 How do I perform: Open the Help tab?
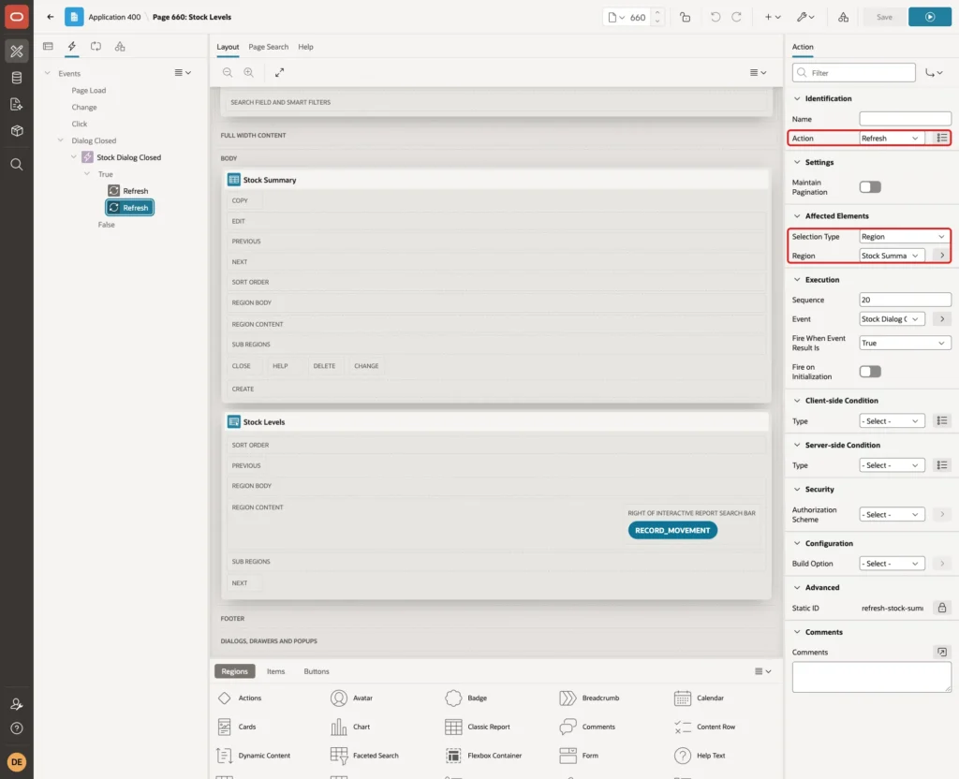[x=305, y=47]
